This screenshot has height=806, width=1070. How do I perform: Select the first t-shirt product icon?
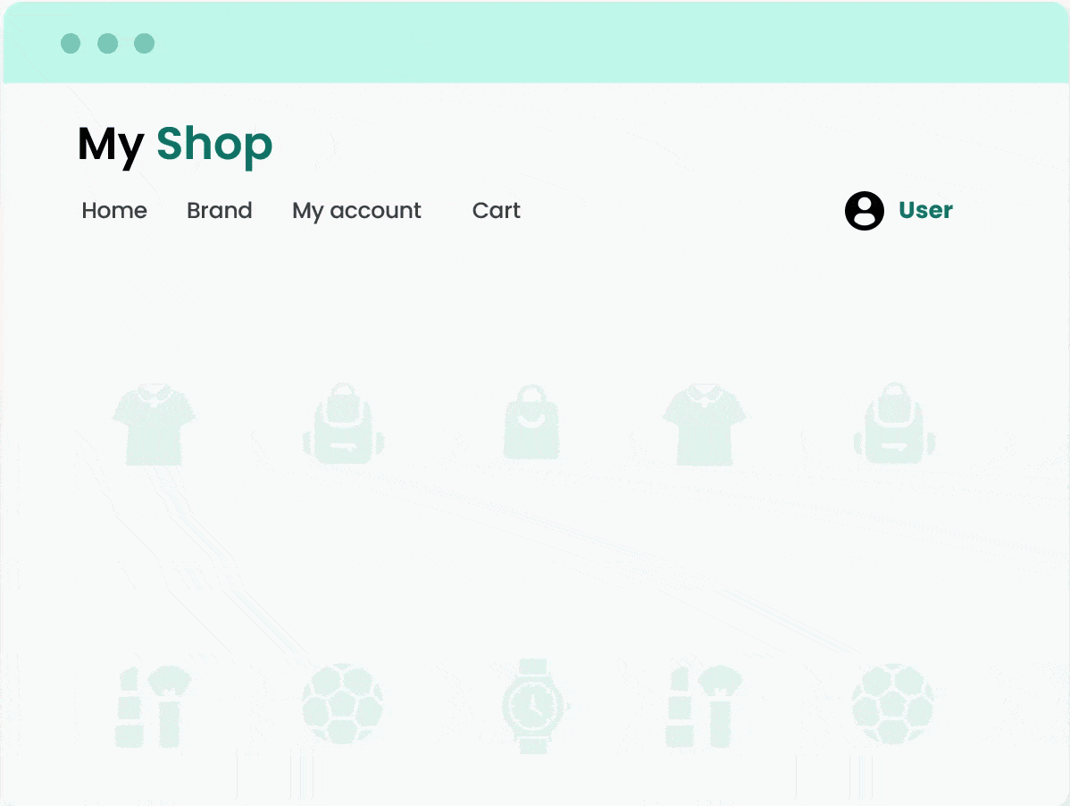click(154, 424)
